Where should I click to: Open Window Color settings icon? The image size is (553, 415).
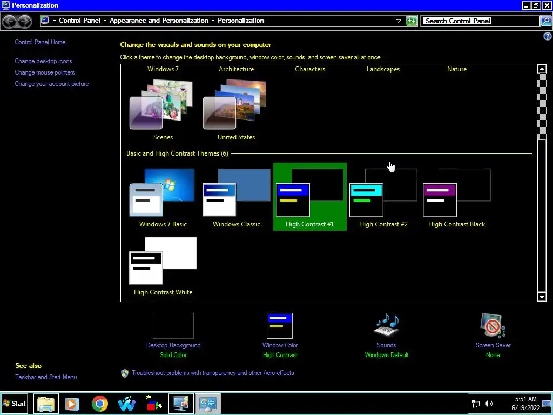point(280,326)
